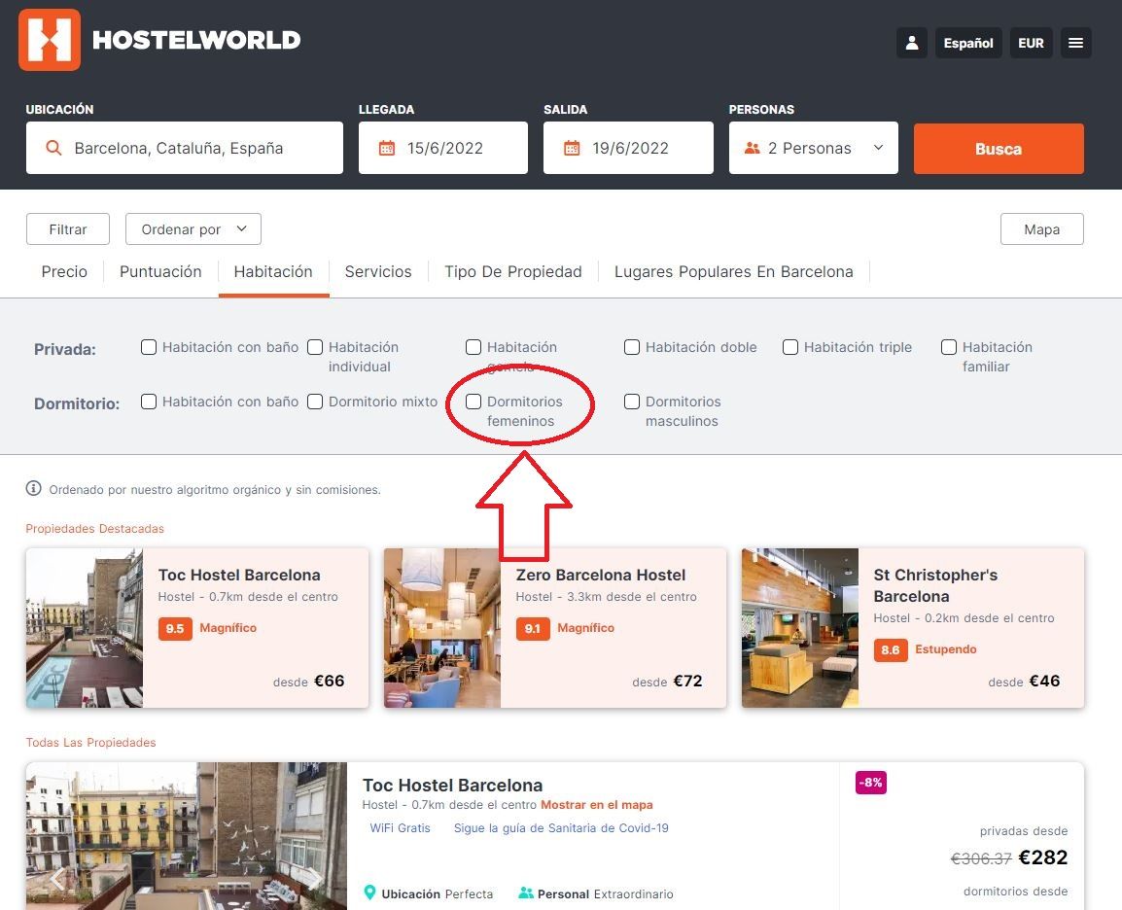Enable Dormitorio mixto filter

[315, 402]
